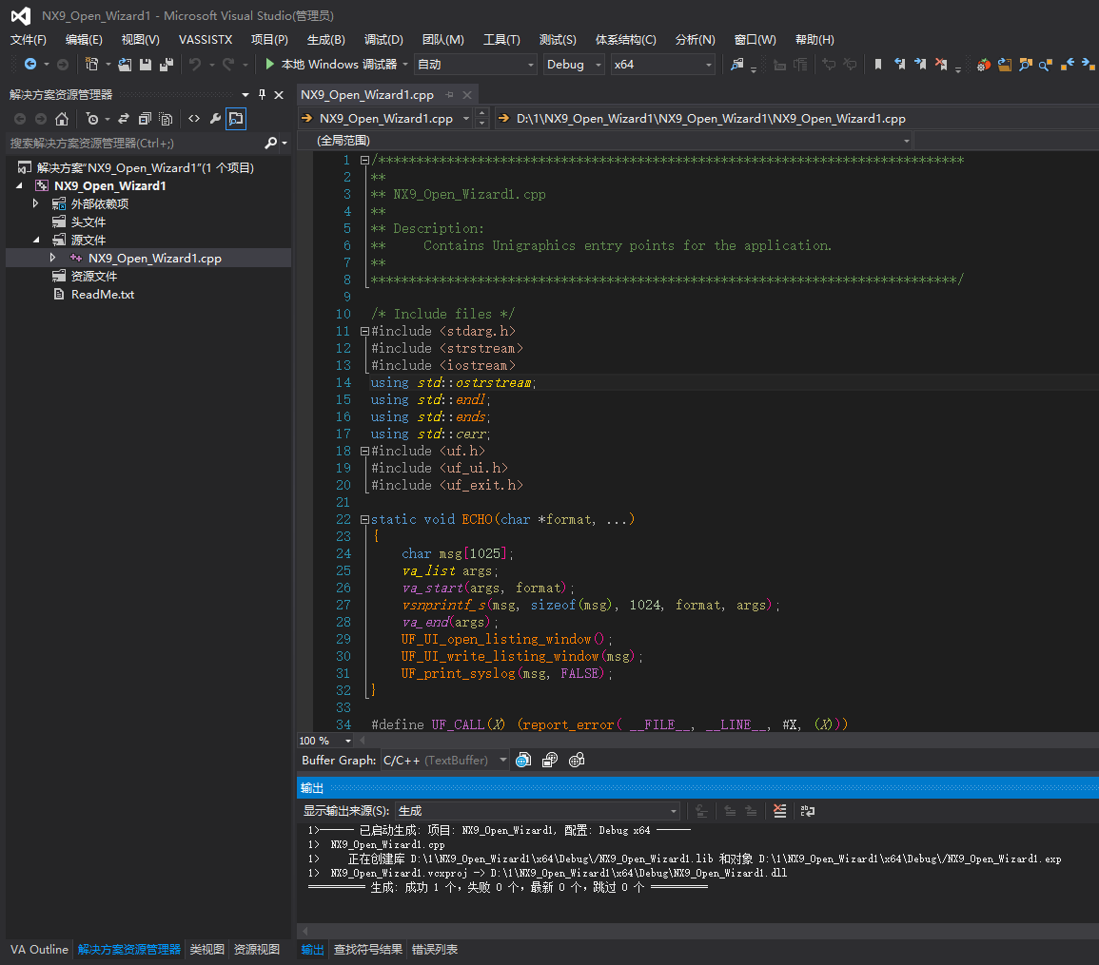
Task: Clear all bookmarks with red X bookmark icon
Action: pos(941,65)
